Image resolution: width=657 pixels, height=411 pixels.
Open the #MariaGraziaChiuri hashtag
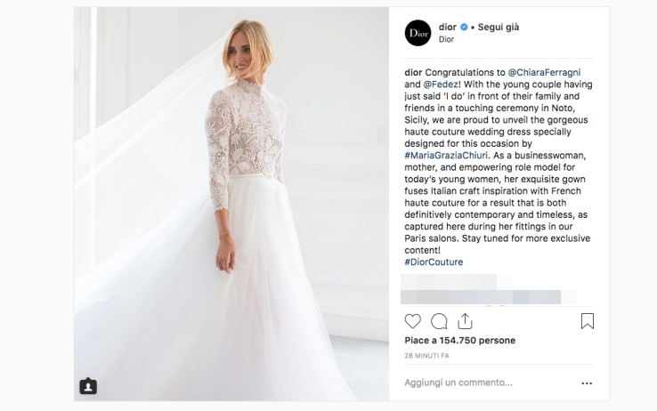pos(446,156)
